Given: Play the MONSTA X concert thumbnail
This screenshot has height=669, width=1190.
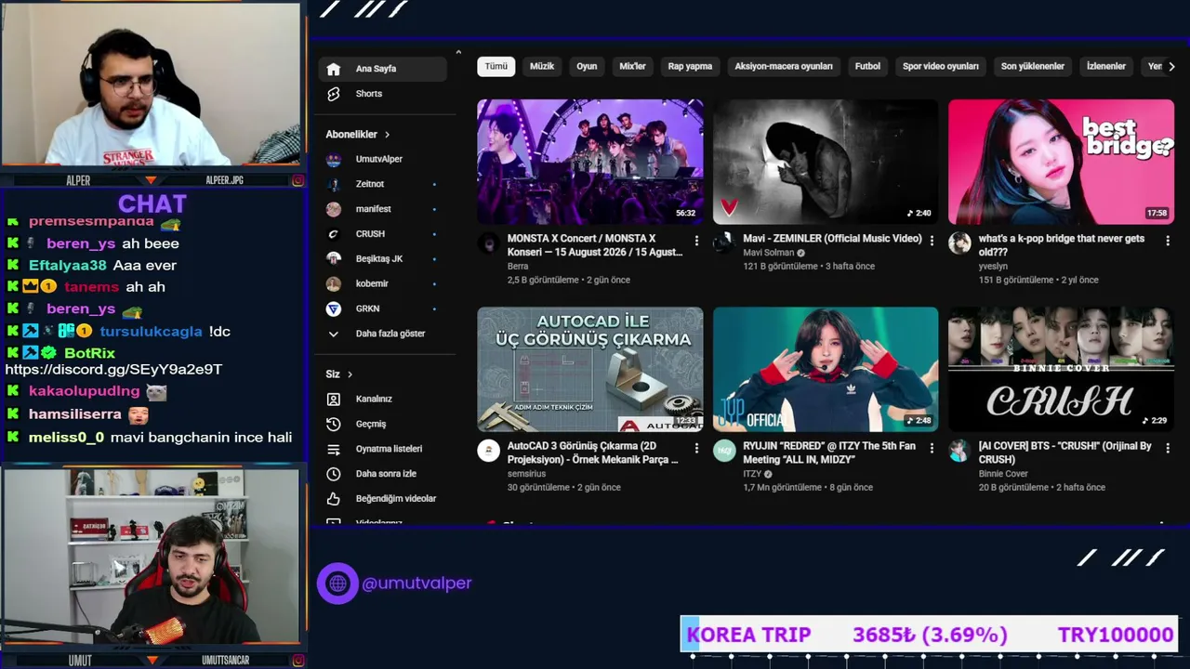Looking at the screenshot, I should coord(590,162).
